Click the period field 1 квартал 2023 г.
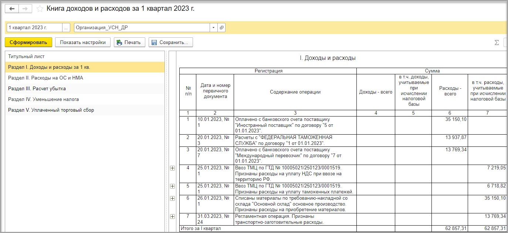 coord(34,28)
